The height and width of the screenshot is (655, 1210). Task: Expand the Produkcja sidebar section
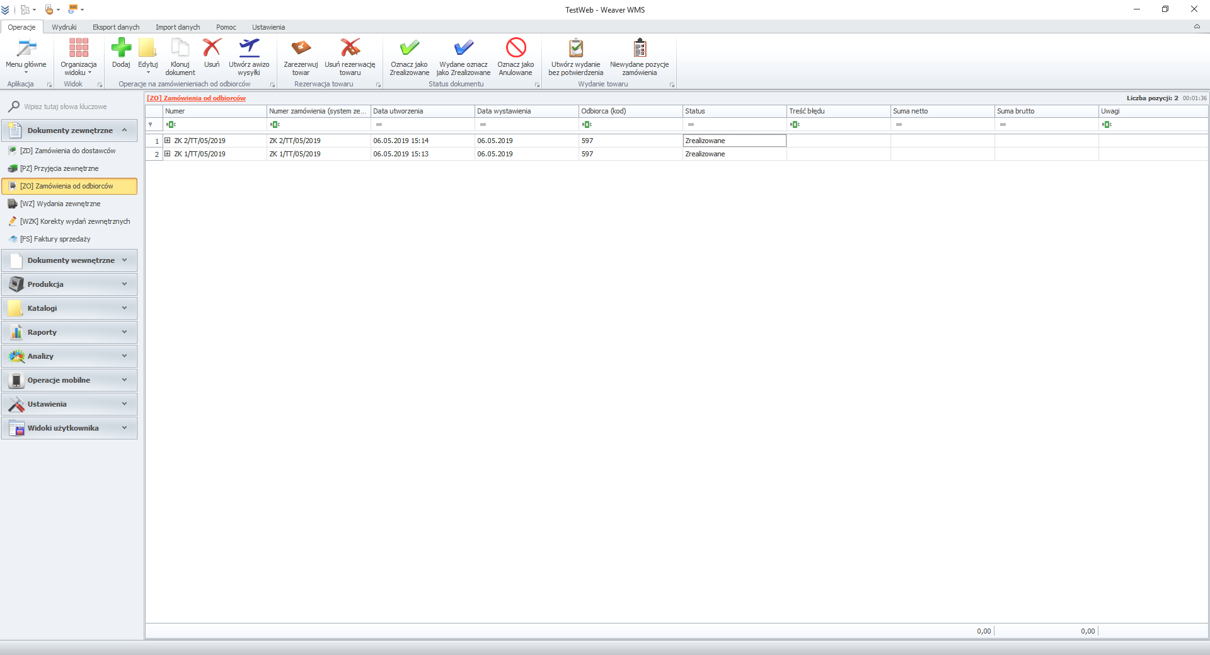tap(69, 284)
